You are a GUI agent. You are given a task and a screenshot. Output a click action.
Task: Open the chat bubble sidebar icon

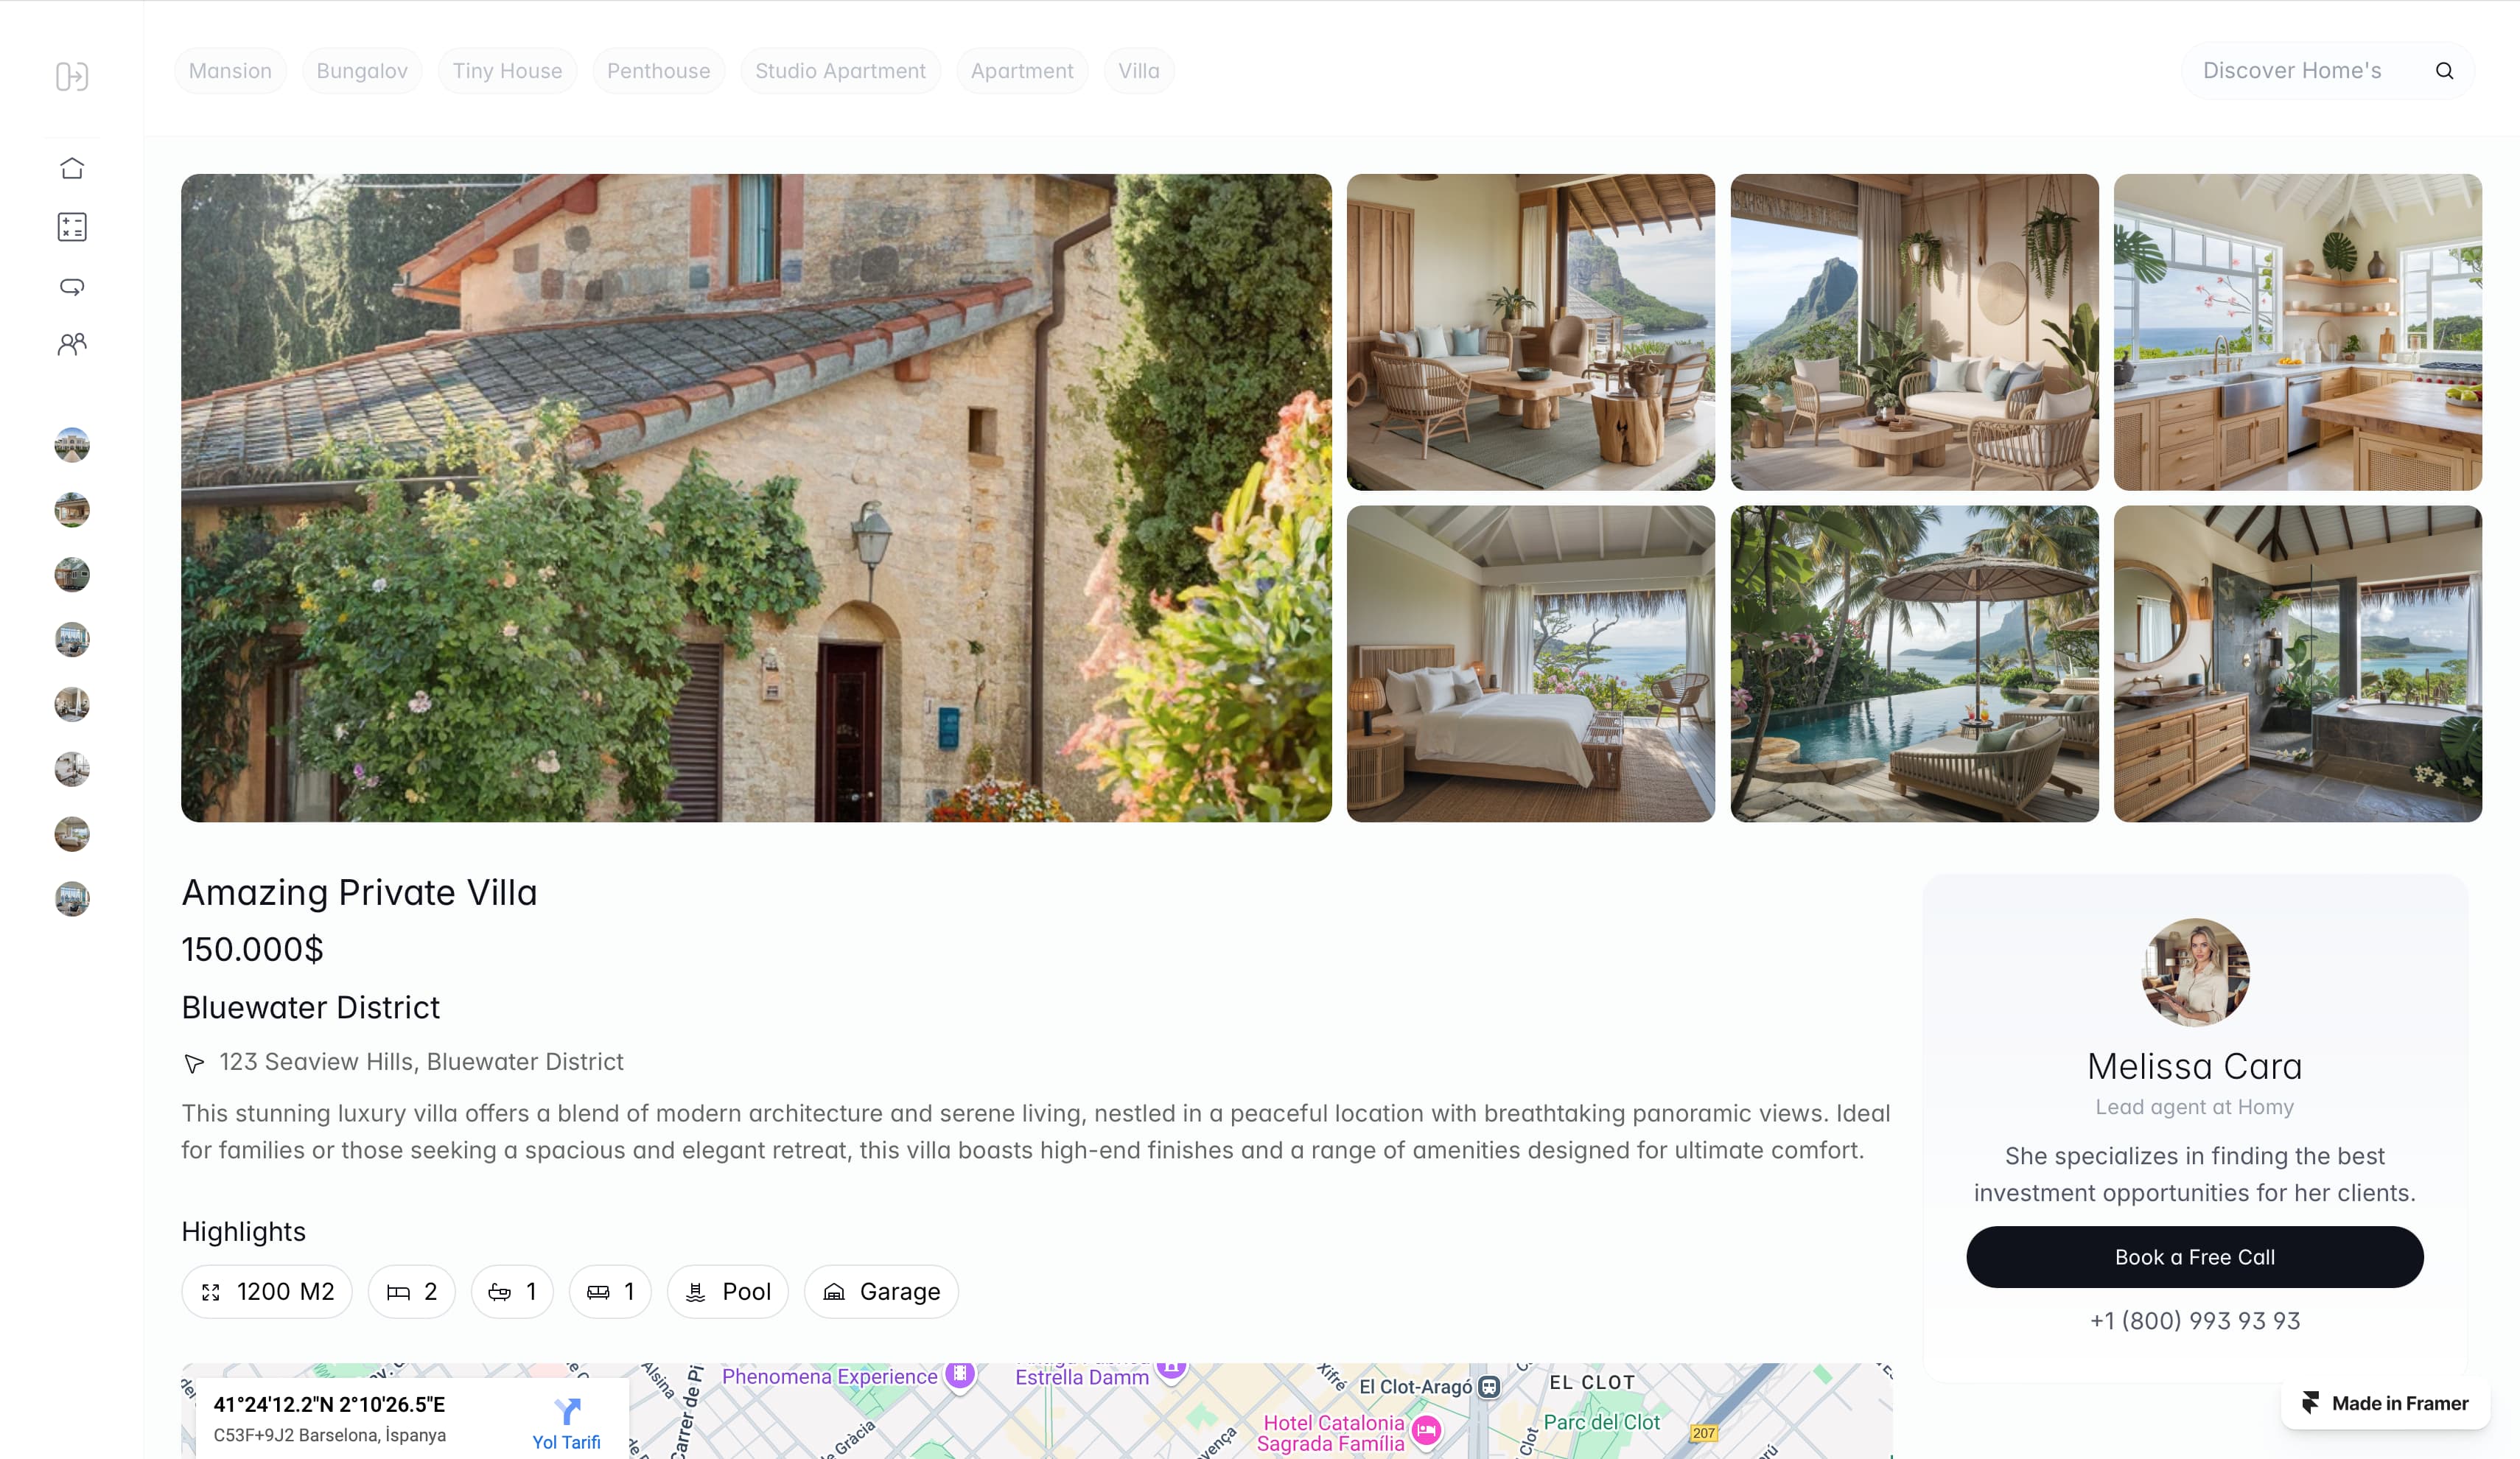tap(72, 287)
